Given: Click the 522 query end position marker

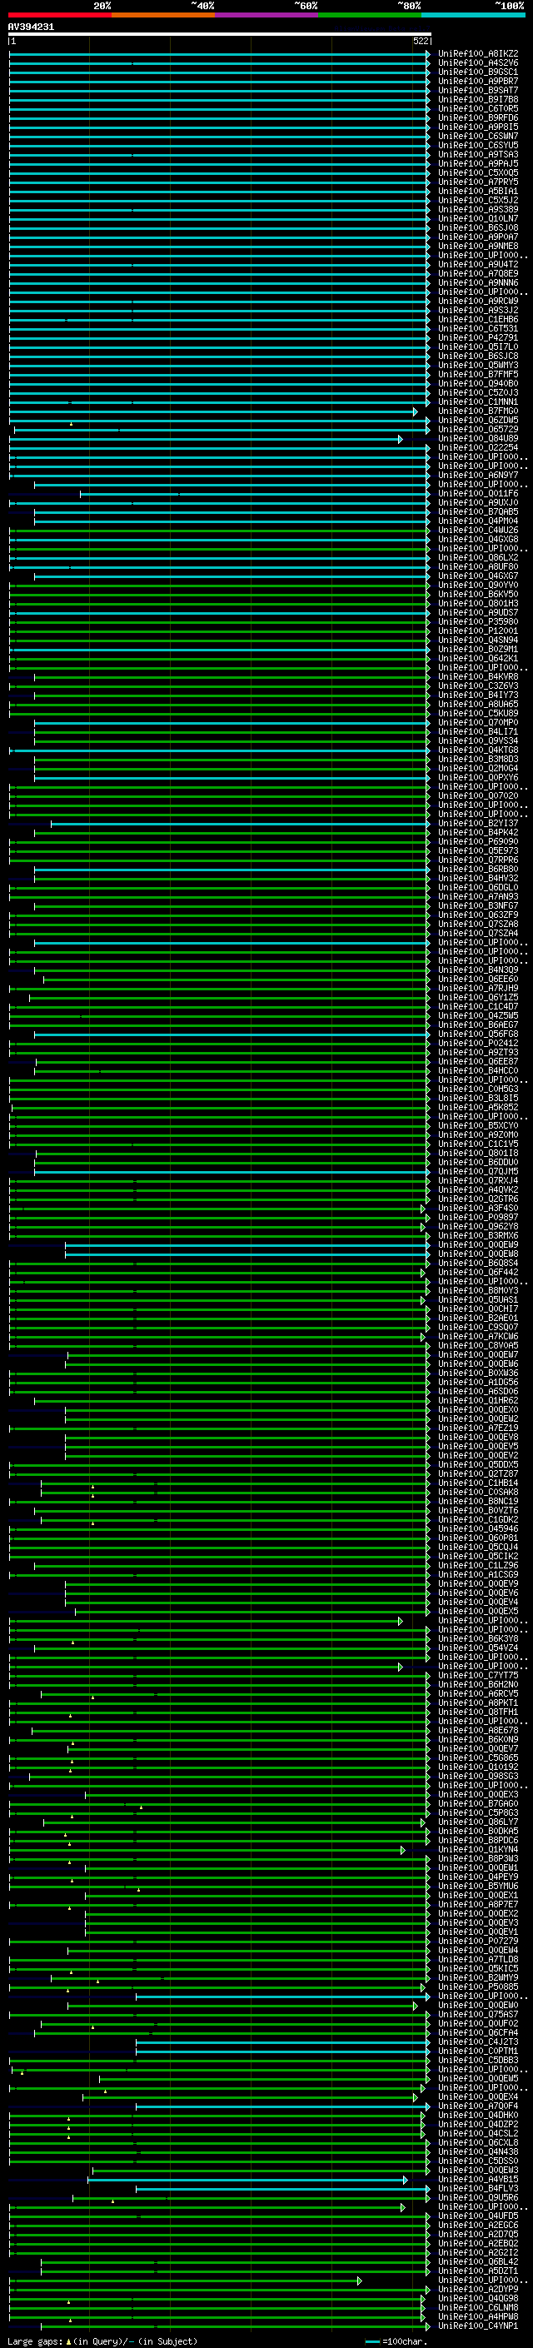Looking at the screenshot, I should pos(420,41).
